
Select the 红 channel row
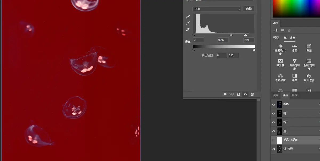[x=295, y=113]
